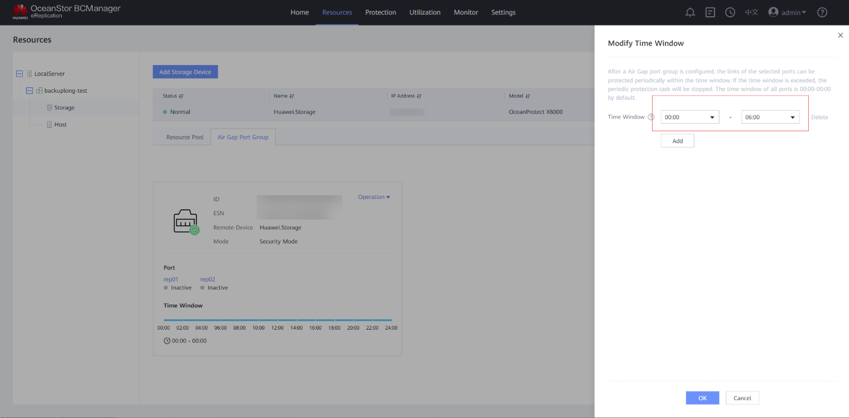Confirm with the OK button
The image size is (849, 418).
click(702, 398)
